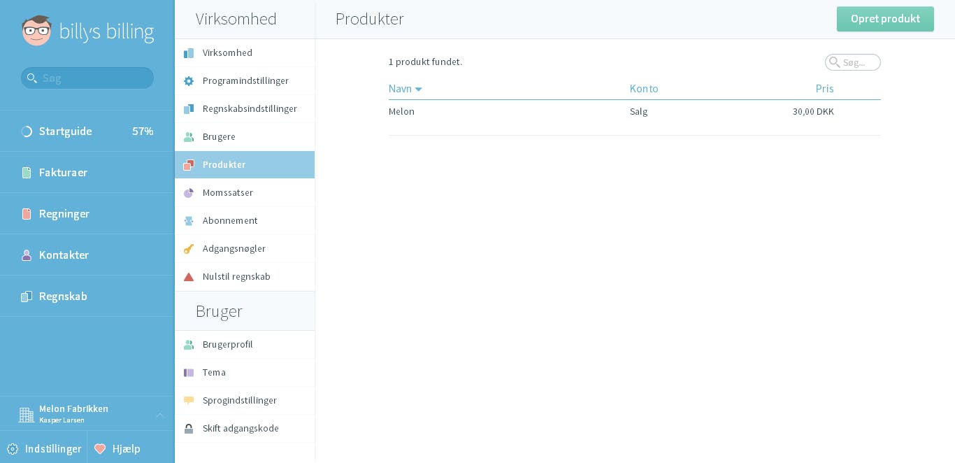The height and width of the screenshot is (463, 955).
Task: Click the green Fakturaer document icon
Action: coord(27,173)
